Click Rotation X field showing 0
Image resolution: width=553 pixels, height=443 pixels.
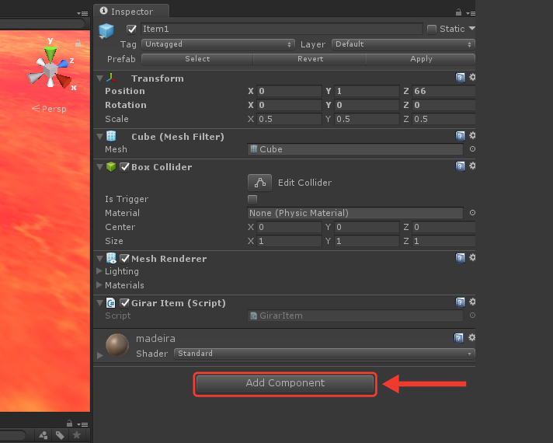click(x=289, y=105)
